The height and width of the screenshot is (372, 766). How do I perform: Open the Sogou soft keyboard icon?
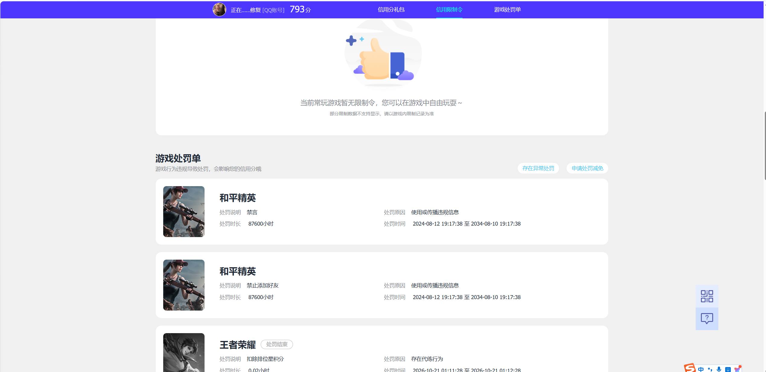[x=728, y=369]
